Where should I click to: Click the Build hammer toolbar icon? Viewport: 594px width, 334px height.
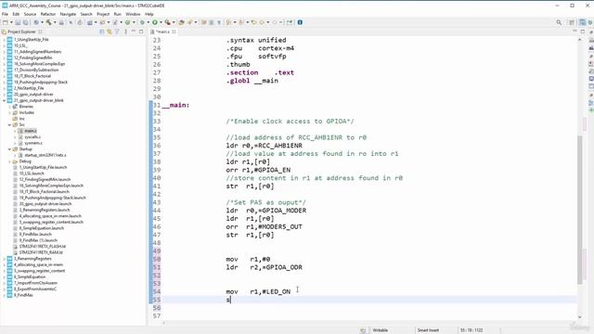49,22
